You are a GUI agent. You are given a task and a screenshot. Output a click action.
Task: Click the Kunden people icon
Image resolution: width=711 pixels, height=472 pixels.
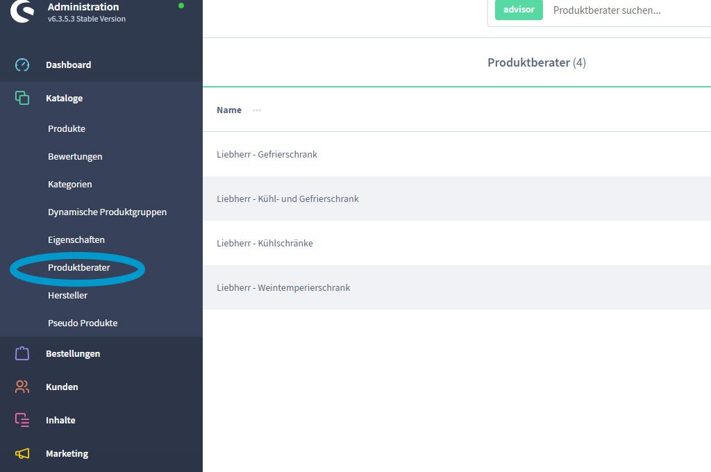coord(22,387)
